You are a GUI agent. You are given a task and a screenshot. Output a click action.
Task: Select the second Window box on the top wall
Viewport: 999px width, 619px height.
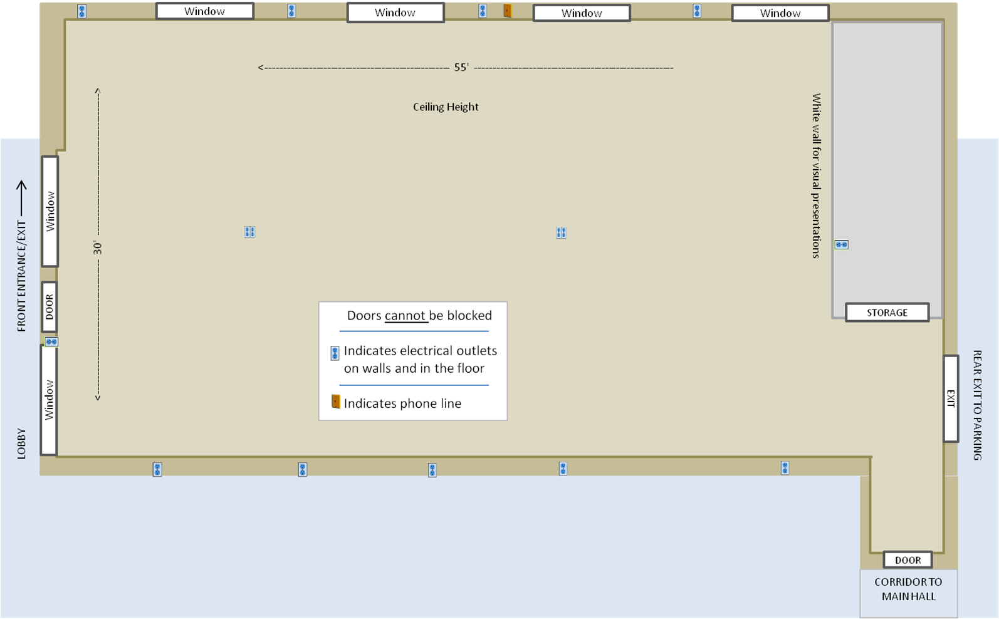395,13
